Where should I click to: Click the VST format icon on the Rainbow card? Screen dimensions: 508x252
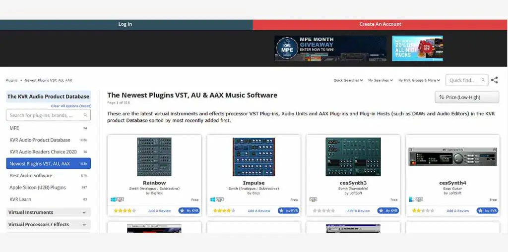[x=120, y=200]
